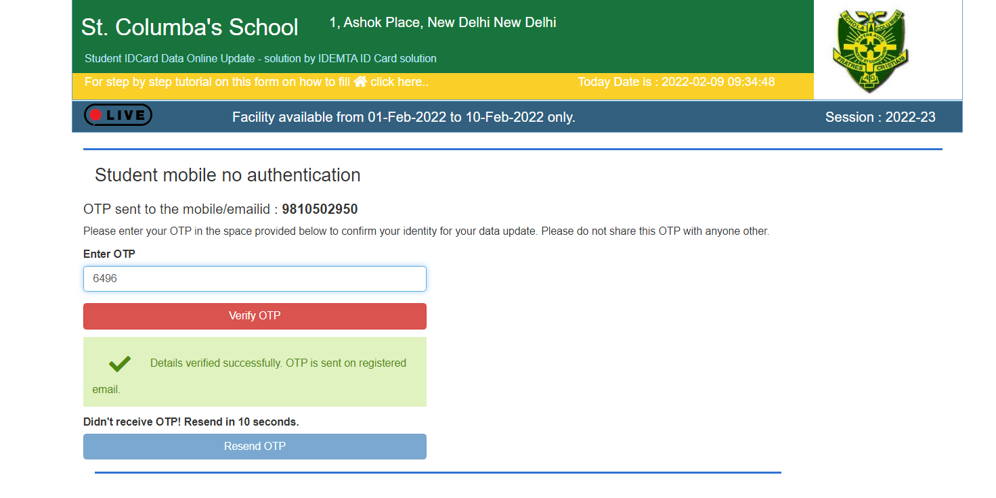This screenshot has width=996, height=498.
Task: Focus the Enter OTP input field
Action: [x=255, y=279]
